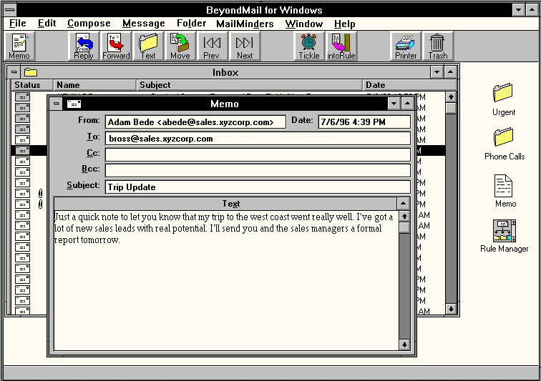Open the MailMinders menu
The image size is (541, 381).
point(245,24)
